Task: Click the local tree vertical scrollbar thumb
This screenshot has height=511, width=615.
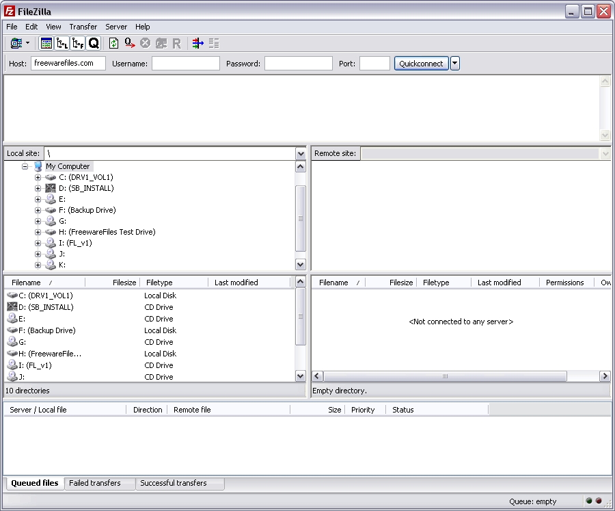Action: click(x=301, y=218)
